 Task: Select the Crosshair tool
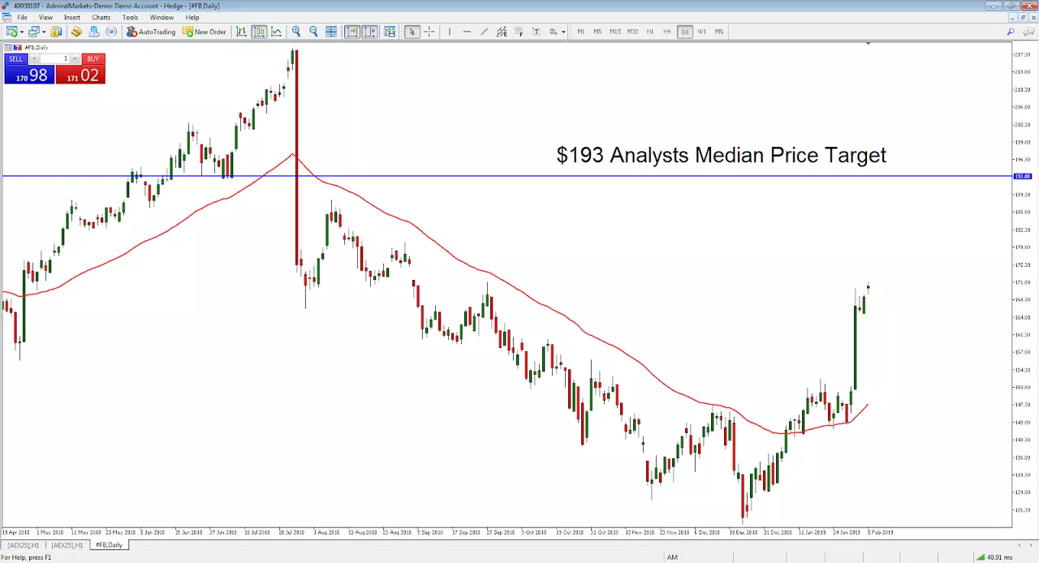[x=429, y=32]
